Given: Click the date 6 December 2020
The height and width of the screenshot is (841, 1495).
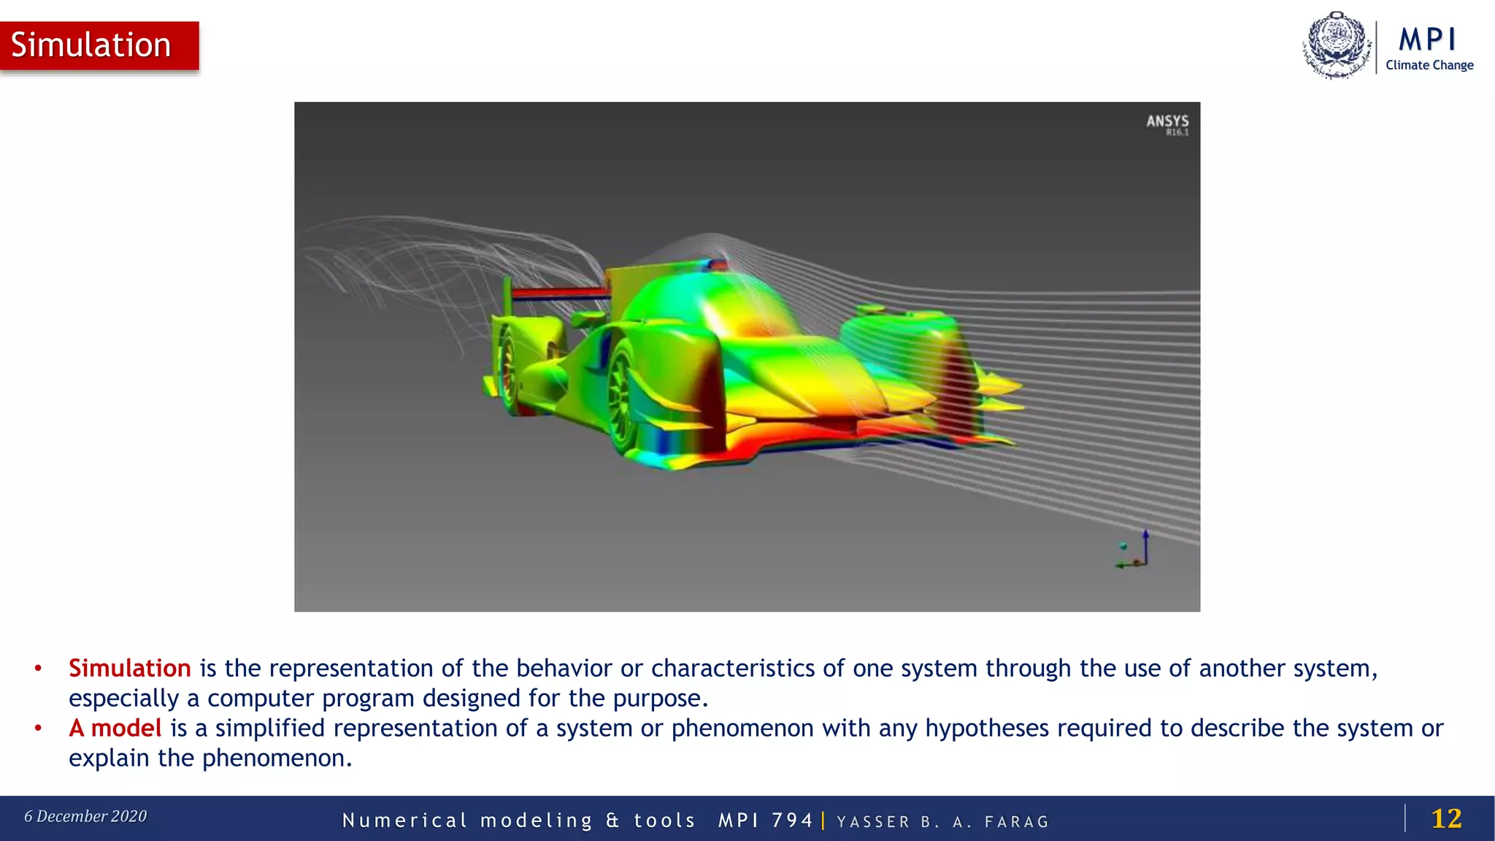Looking at the screenshot, I should pos(85,816).
